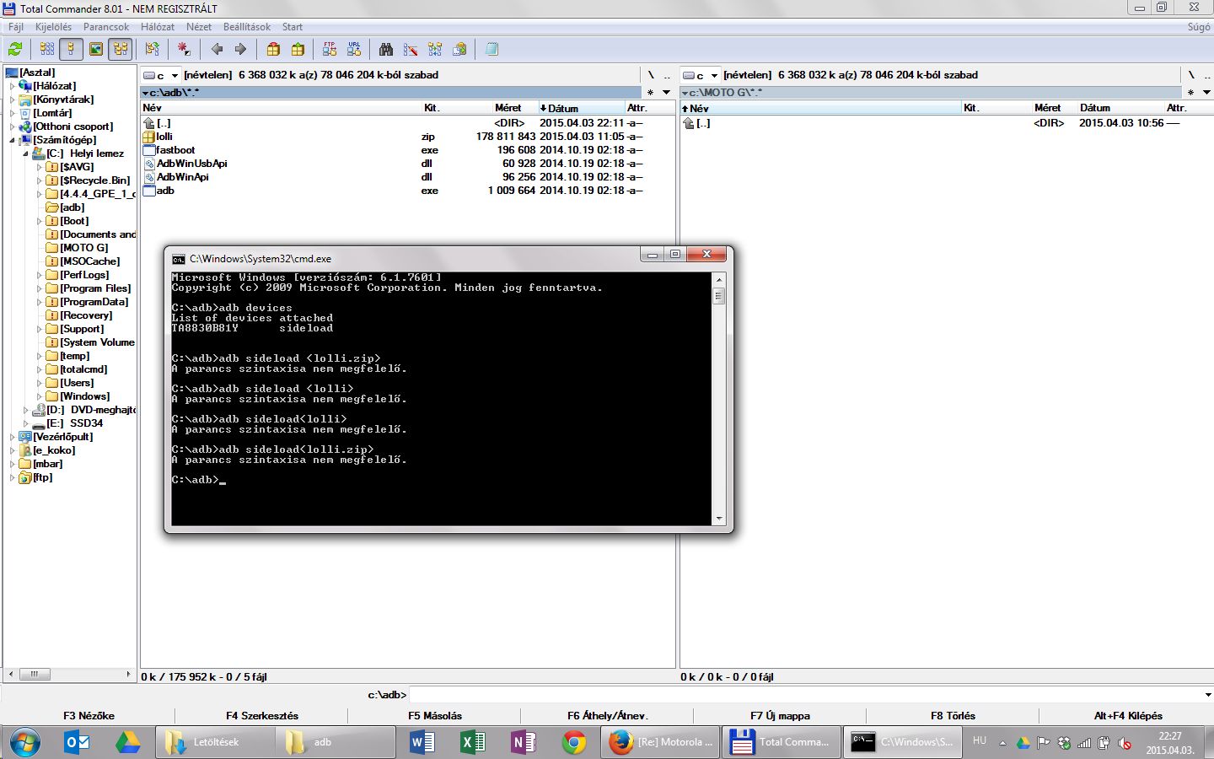Click the F7 Új mappa button
This screenshot has width=1214, height=759.
[780, 716]
